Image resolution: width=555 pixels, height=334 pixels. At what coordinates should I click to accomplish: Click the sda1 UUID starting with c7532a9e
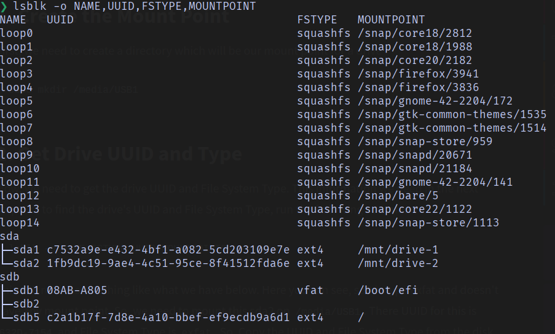pyautogui.click(x=168, y=250)
